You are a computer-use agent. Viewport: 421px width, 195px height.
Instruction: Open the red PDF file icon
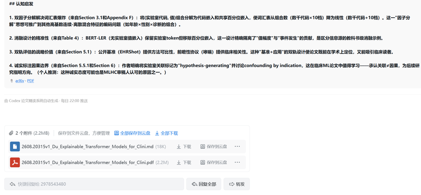click(x=15, y=162)
